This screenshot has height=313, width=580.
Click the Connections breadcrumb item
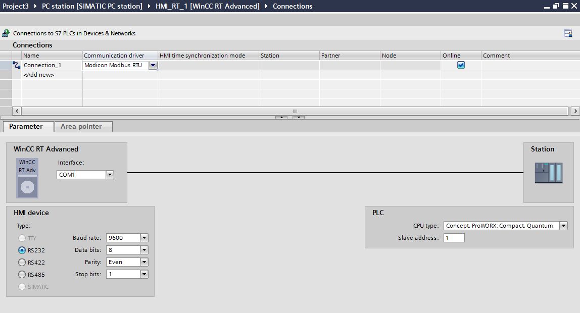tap(293, 6)
